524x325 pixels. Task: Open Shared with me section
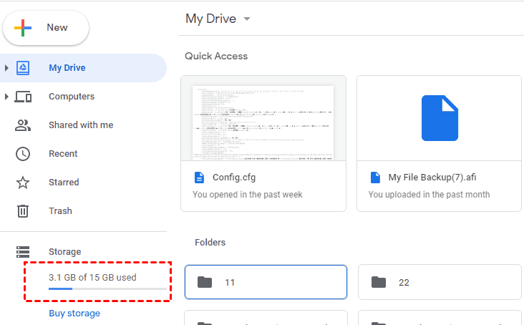(81, 125)
